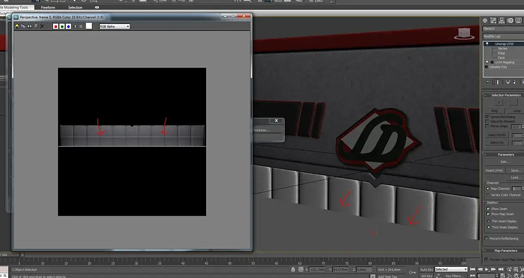This screenshot has height=278, width=524.
Task: Select the Vertex Color Channel radio button
Action: 488,195
